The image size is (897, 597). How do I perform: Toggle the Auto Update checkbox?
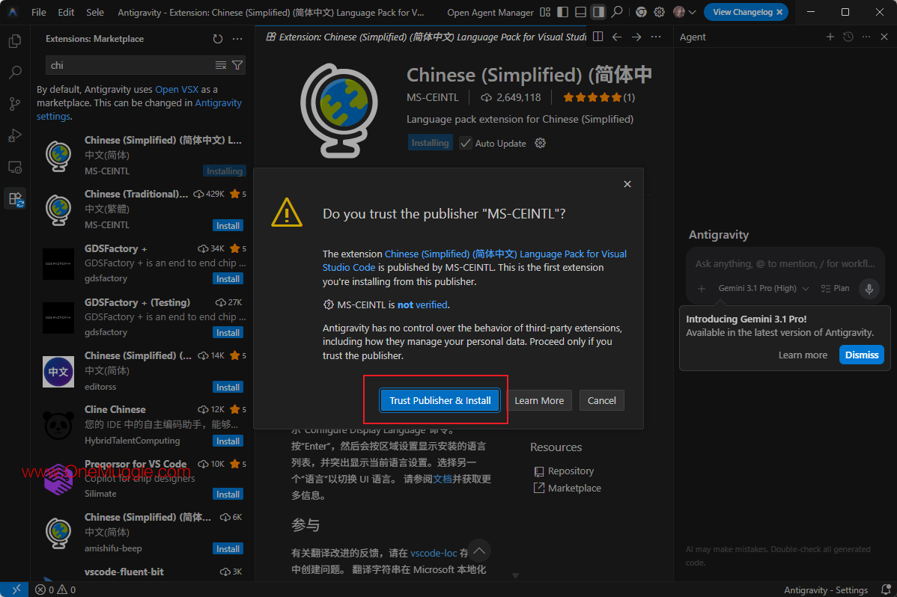click(x=466, y=143)
